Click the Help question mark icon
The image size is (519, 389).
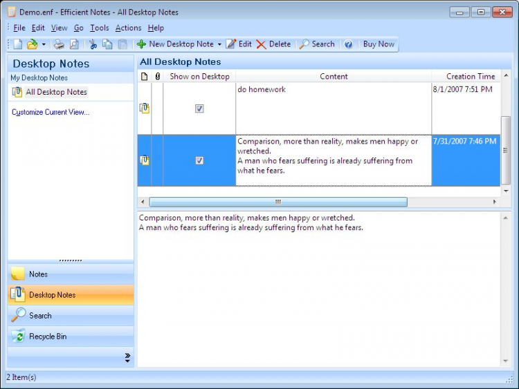[x=348, y=44]
